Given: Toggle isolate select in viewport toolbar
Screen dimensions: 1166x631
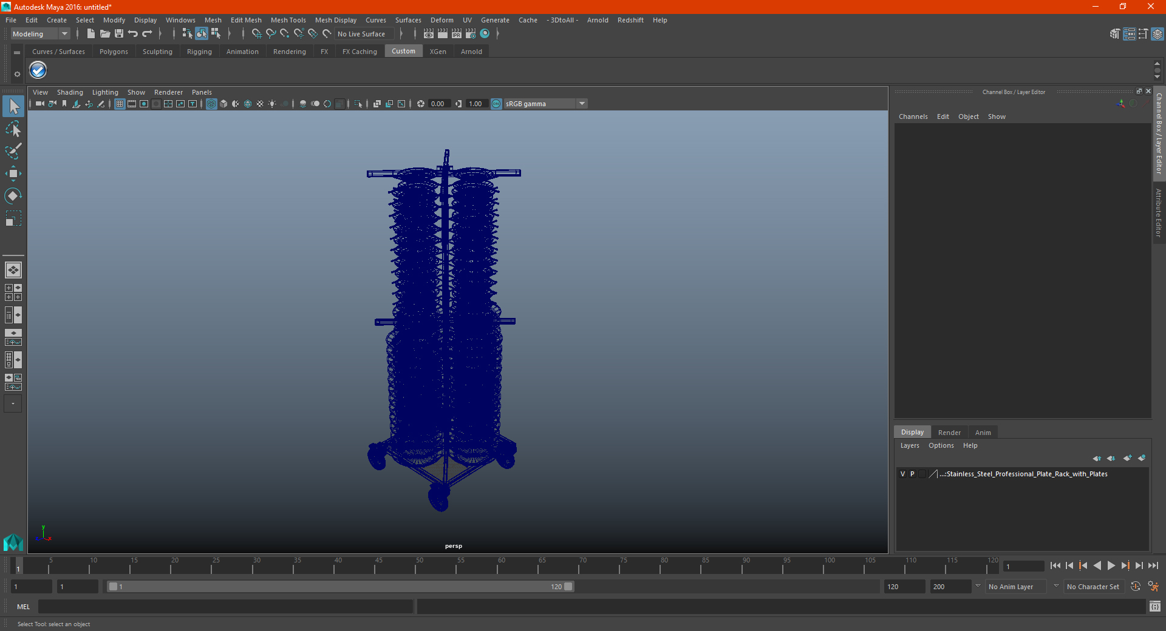Looking at the screenshot, I should click(x=358, y=104).
